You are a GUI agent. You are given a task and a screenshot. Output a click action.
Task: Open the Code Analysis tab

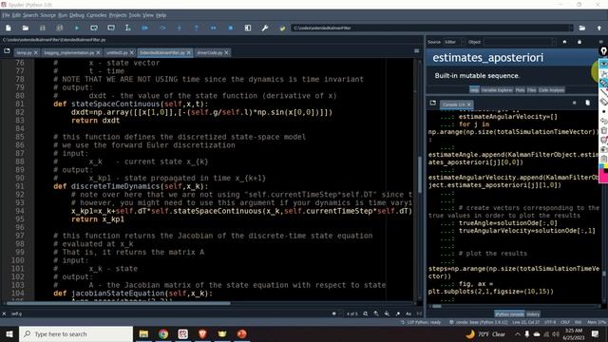(x=551, y=90)
